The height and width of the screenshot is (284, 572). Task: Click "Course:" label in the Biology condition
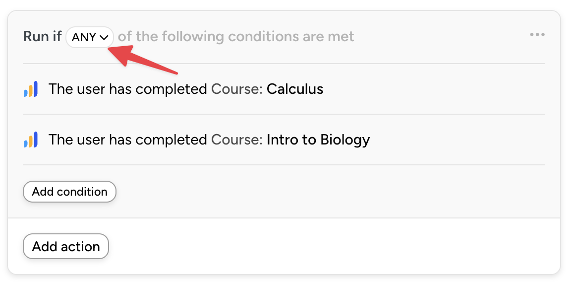tap(237, 140)
